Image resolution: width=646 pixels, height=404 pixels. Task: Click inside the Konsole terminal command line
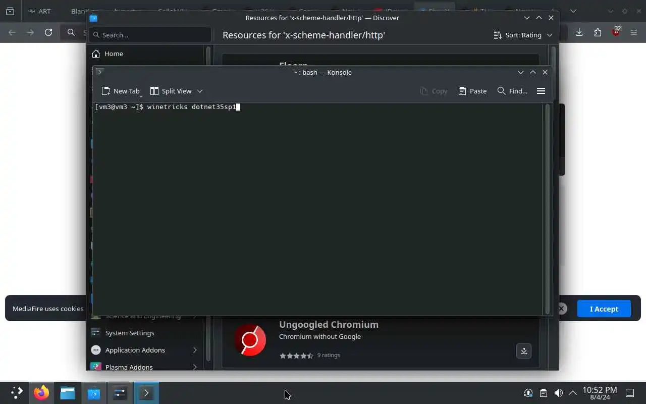(x=191, y=107)
